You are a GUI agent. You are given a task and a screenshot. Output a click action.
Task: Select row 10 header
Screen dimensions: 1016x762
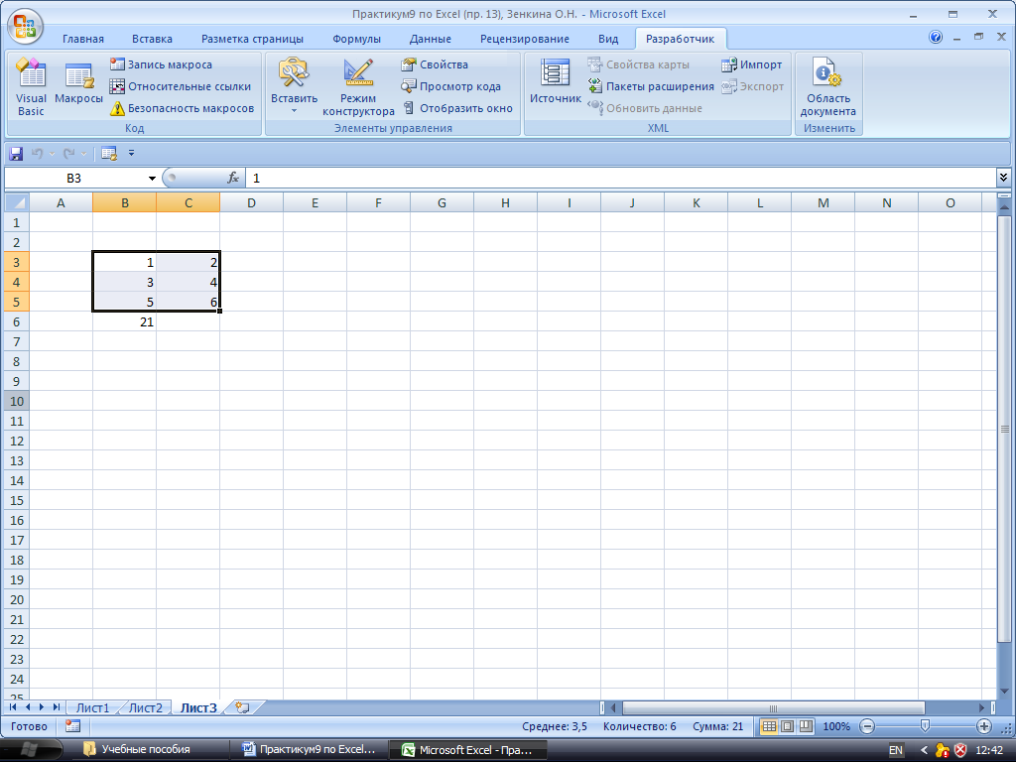tap(17, 401)
